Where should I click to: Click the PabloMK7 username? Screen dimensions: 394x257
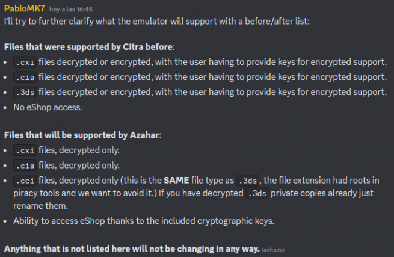point(25,8)
